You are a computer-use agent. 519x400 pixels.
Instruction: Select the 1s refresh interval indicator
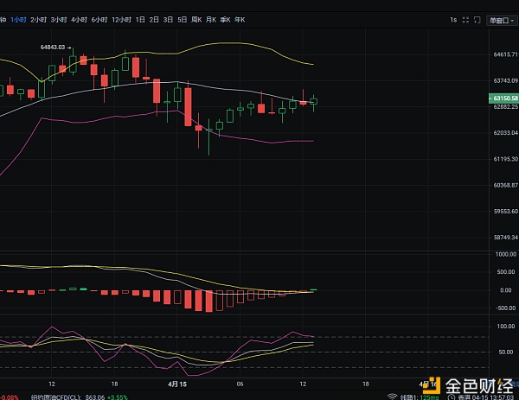[x=452, y=19]
